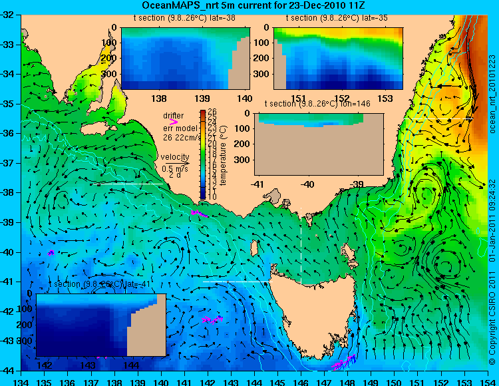This screenshot has height=386, width=499.
Task: Click the 'err model' legend text
Action: [180, 128]
